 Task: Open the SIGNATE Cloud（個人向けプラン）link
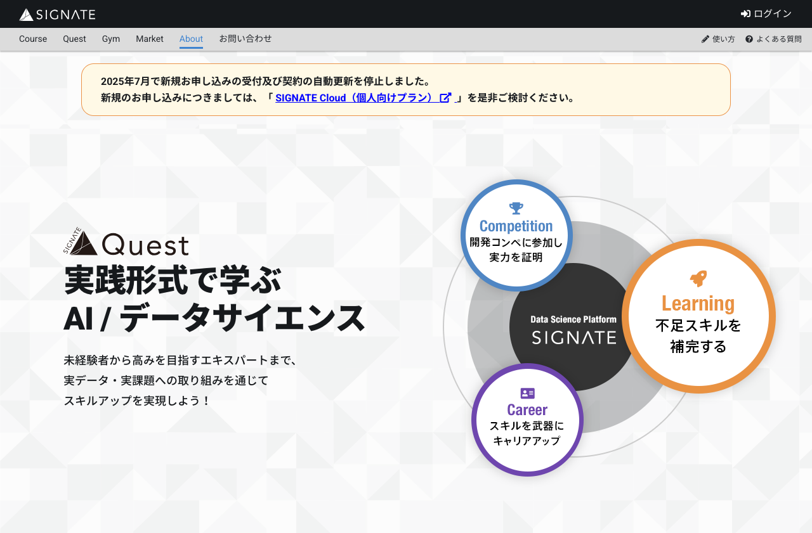357,98
